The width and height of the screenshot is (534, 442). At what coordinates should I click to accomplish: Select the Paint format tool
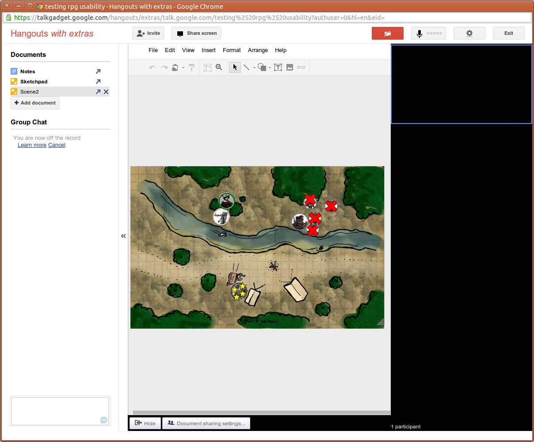pos(191,67)
